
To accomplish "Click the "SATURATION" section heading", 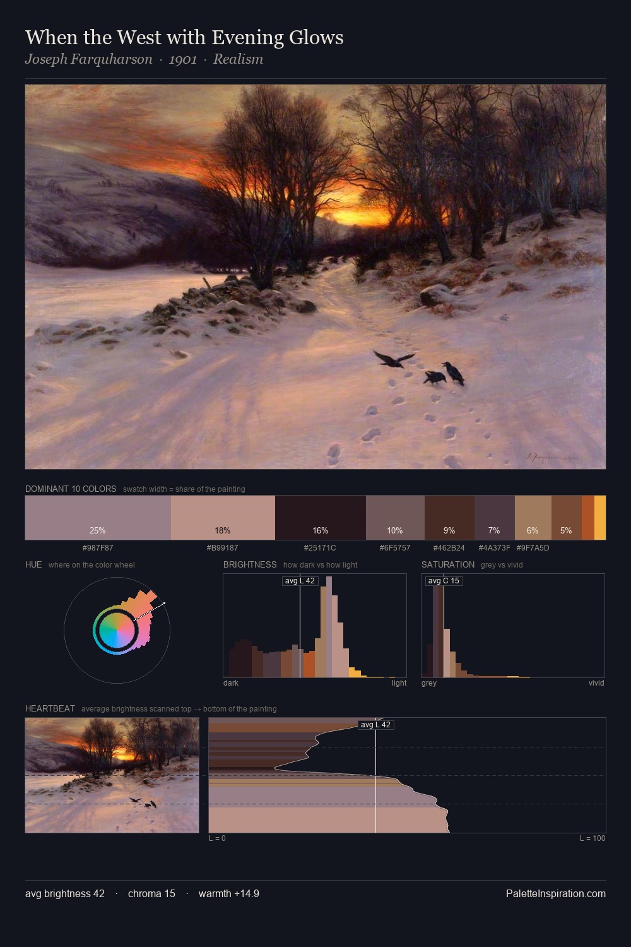I will coord(448,564).
